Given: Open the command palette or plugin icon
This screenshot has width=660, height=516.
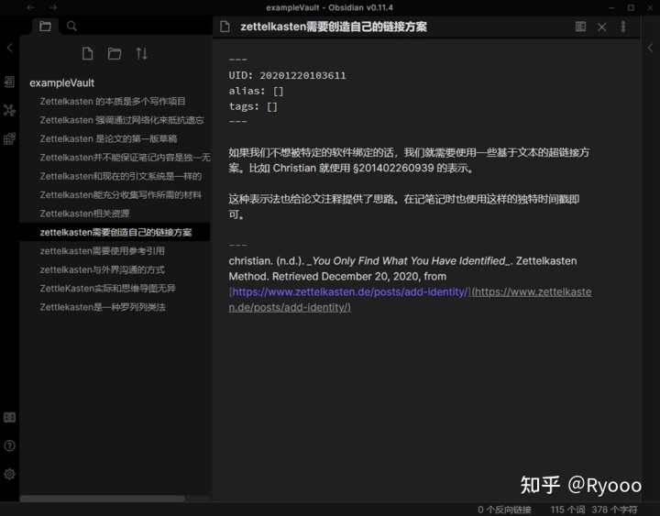Looking at the screenshot, I should [x=9, y=138].
